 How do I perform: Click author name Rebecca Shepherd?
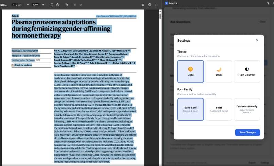coord(64,54)
